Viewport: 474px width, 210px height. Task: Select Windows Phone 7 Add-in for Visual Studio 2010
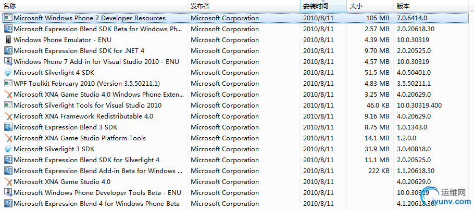[x=96, y=61]
